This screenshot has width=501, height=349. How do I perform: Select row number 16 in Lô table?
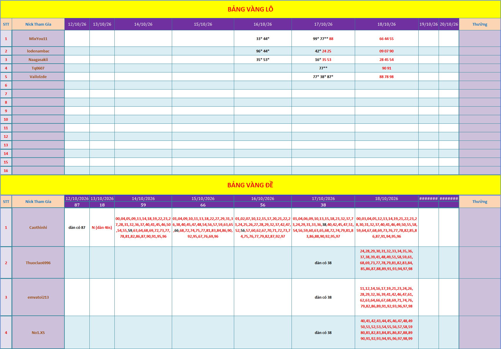pyautogui.click(x=6, y=171)
